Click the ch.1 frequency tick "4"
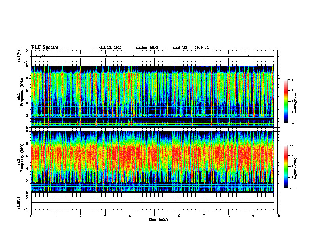Screen dimensions: 313x242 (x=28, y=103)
